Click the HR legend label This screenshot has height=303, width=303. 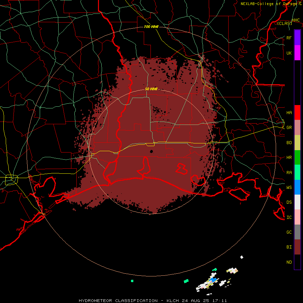click(x=289, y=158)
